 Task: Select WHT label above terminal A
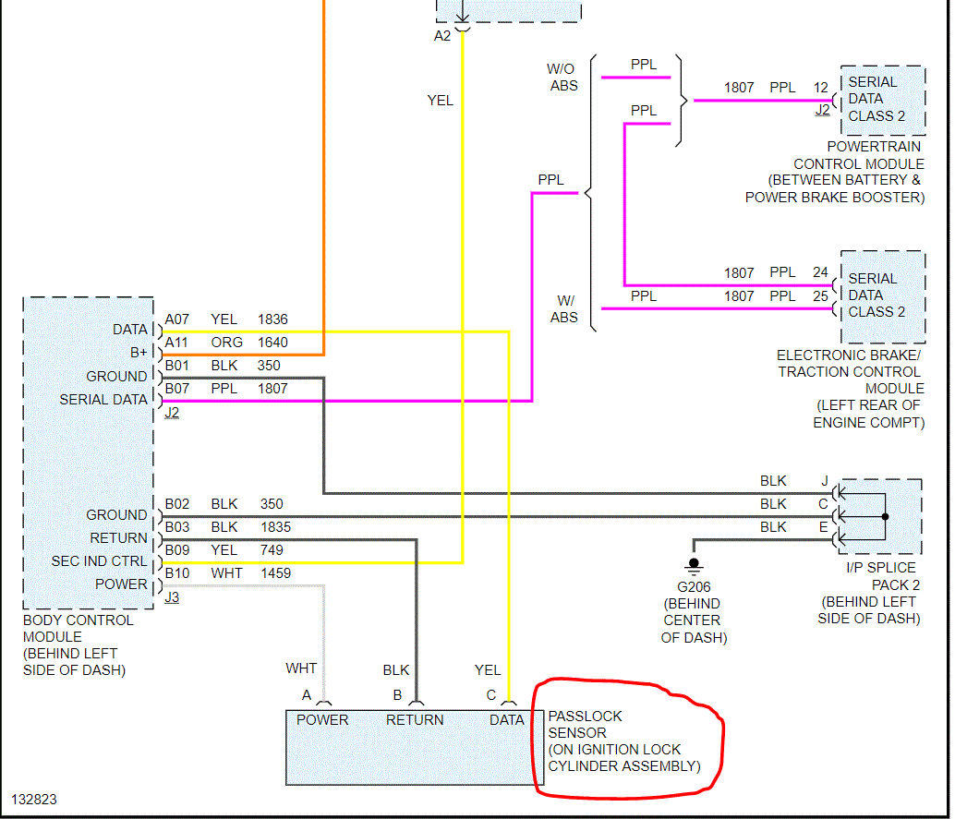pos(301,668)
